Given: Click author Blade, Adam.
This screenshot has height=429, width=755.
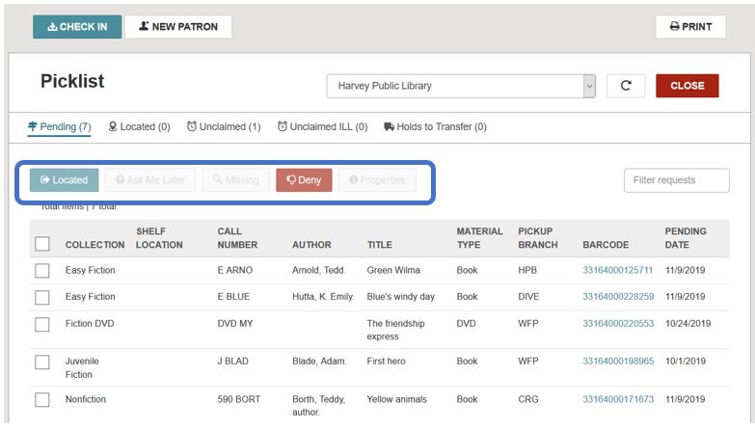Looking at the screenshot, I should 319,362.
